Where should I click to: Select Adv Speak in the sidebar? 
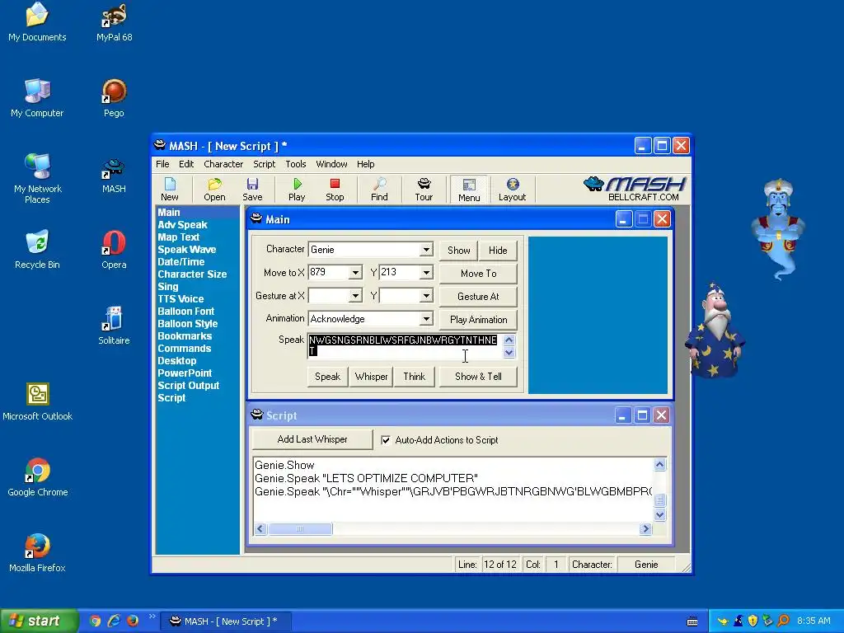click(x=182, y=225)
